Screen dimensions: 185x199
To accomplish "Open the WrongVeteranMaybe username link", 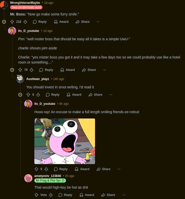I will click(x=25, y=3).
